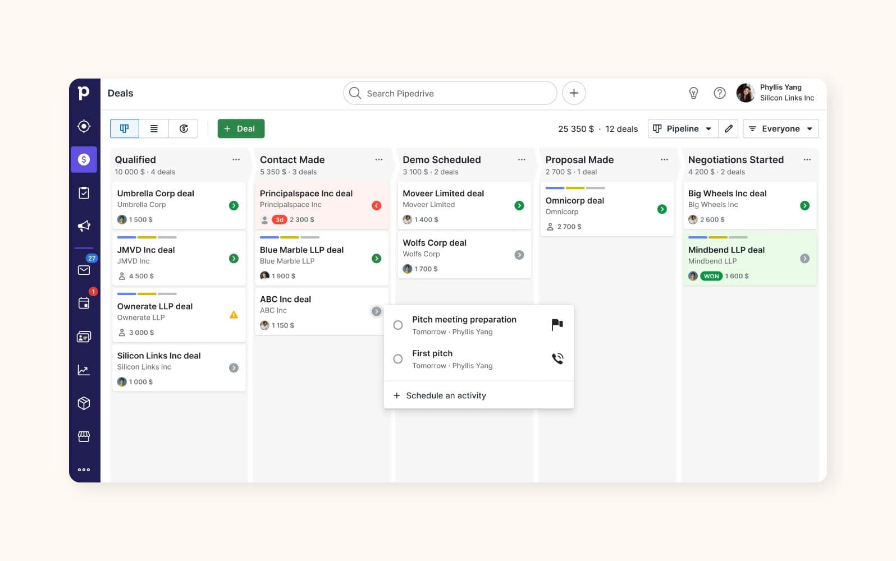Click progress bar on Omnicorp deal
This screenshot has height=561, width=896.
[x=575, y=188]
